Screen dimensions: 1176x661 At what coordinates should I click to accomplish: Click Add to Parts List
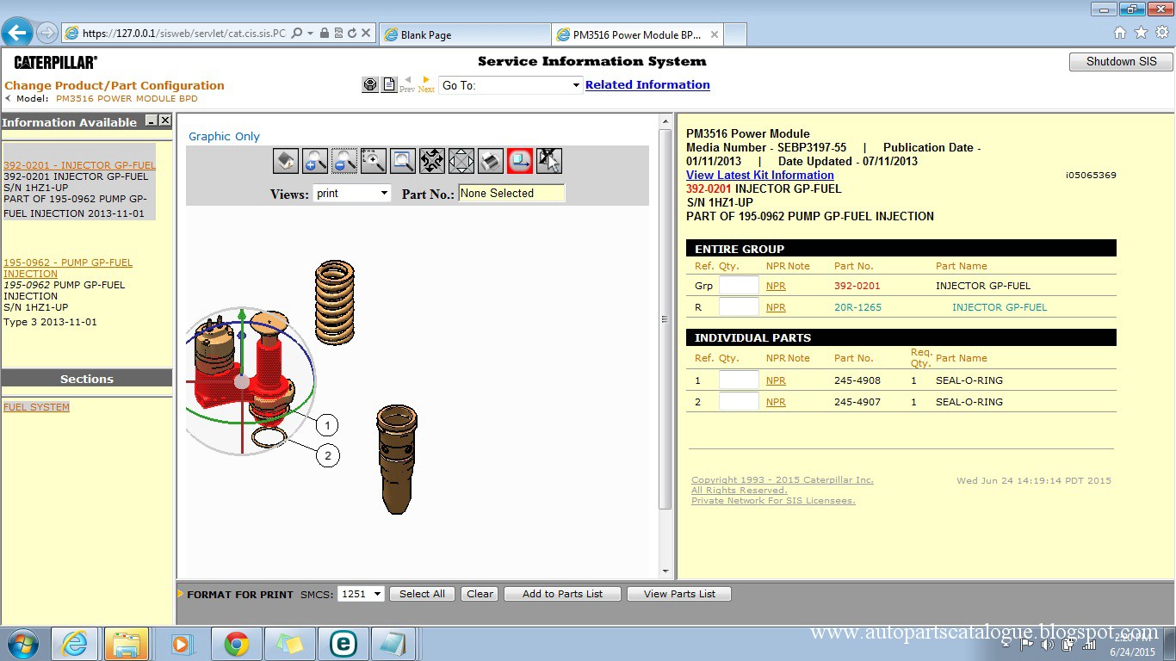[563, 594]
